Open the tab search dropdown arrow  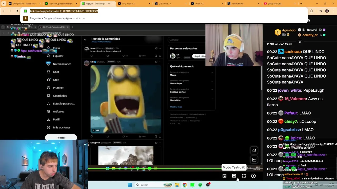(4, 4)
